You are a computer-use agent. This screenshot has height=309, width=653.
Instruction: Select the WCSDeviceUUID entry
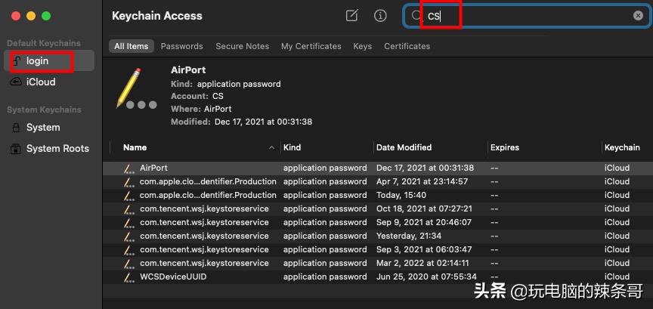(172, 277)
